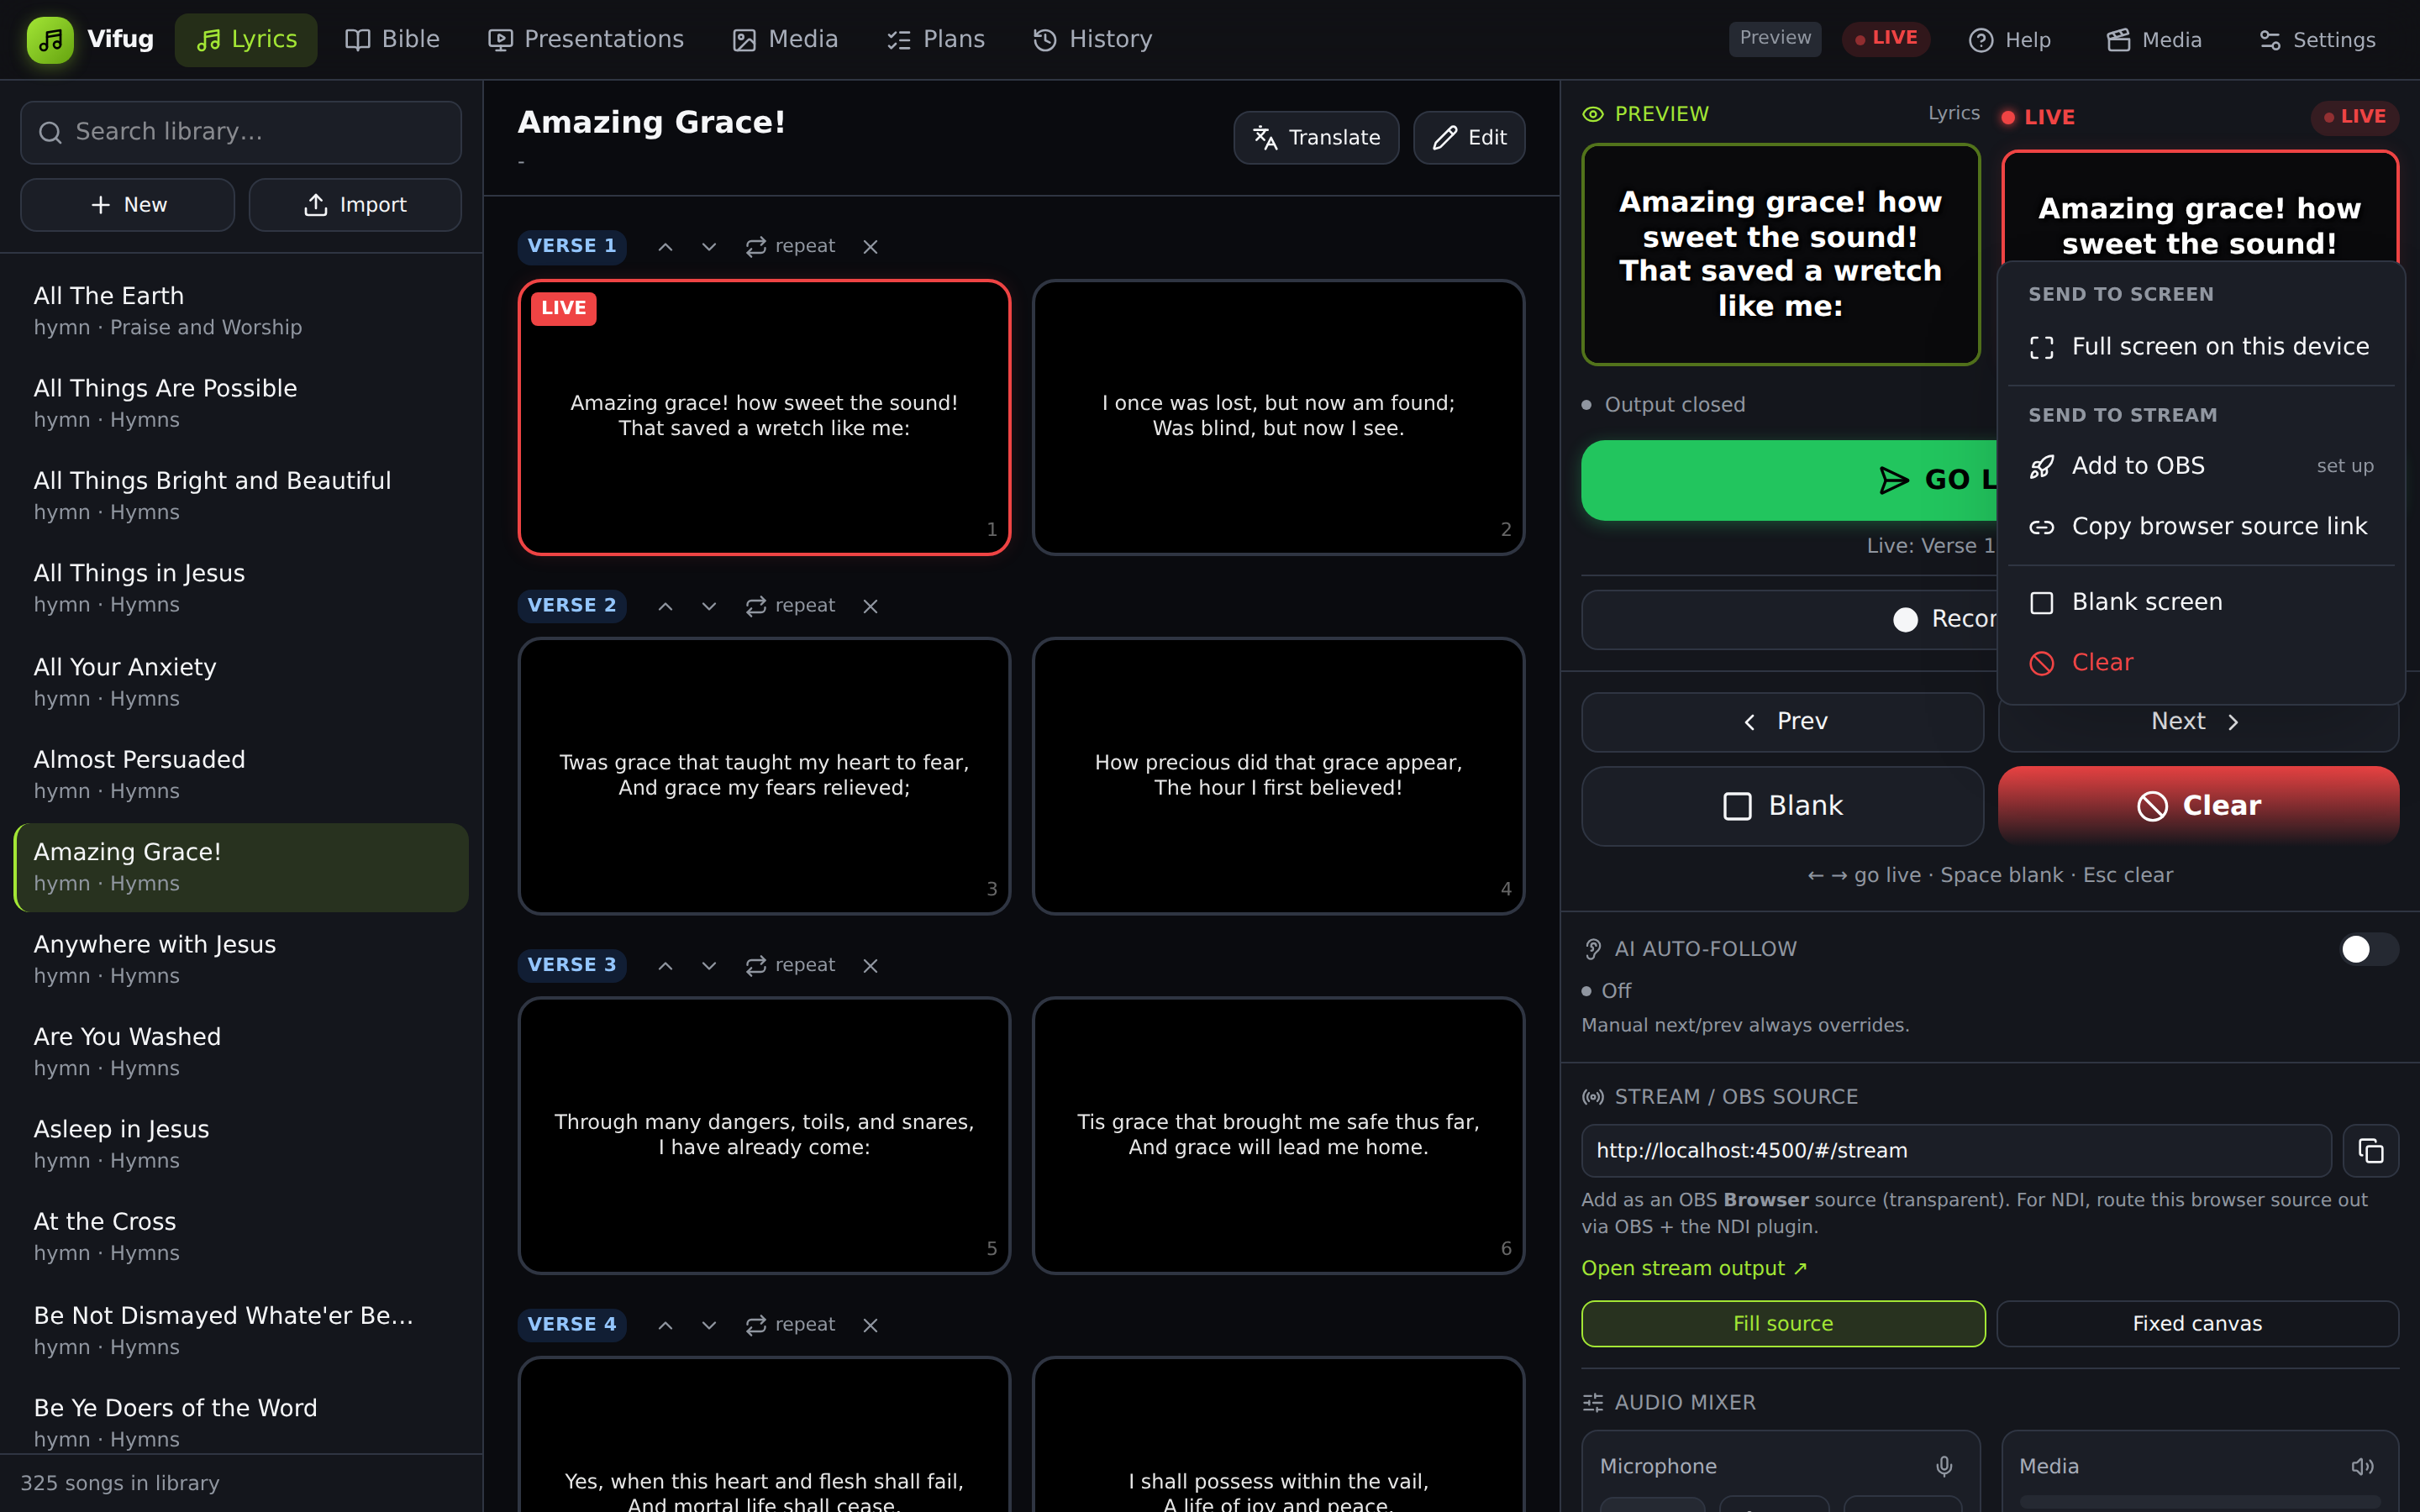Open the song "All Things Are Possible"
Image resolution: width=2420 pixels, height=1512 pixels.
(241, 403)
